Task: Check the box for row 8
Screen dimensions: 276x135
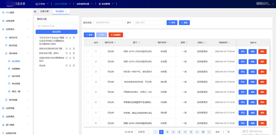Action: tap(88, 123)
